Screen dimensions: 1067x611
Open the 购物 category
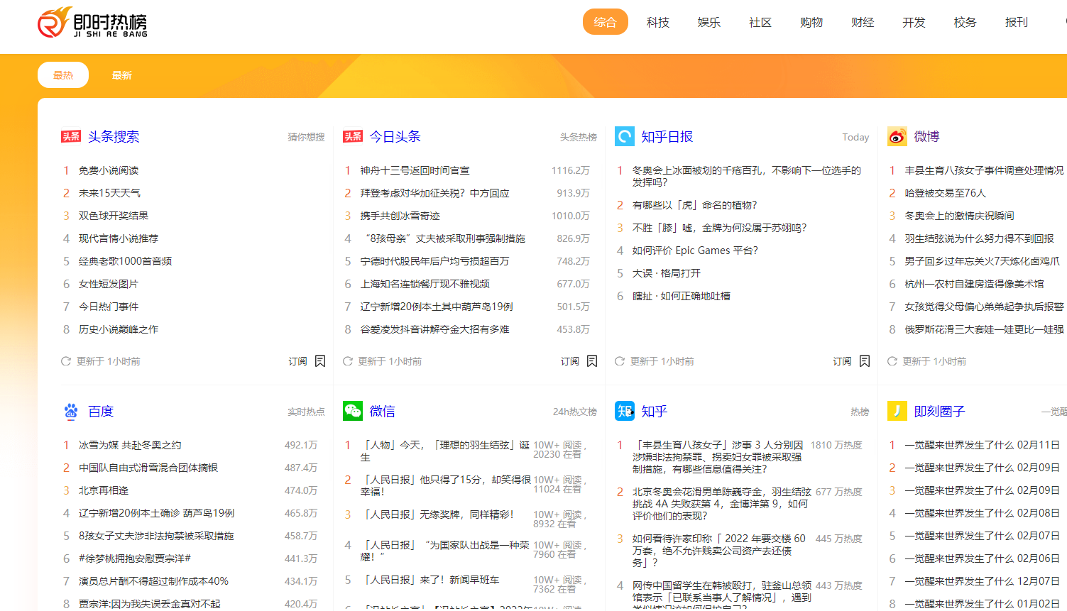point(811,22)
